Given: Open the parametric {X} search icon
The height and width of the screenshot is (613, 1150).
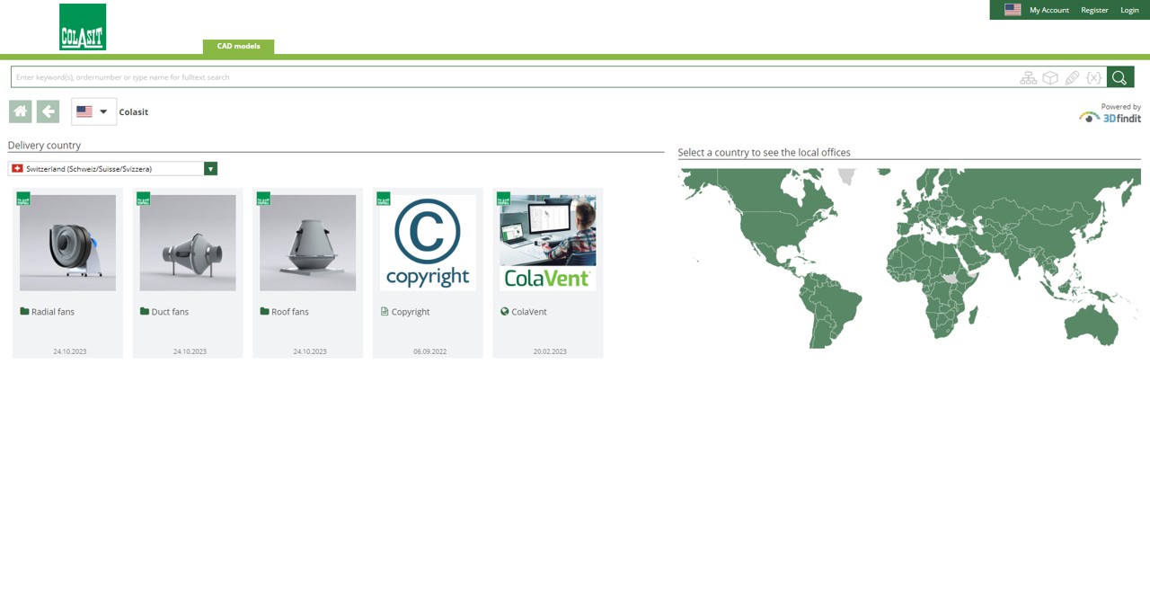Looking at the screenshot, I should click(1093, 77).
